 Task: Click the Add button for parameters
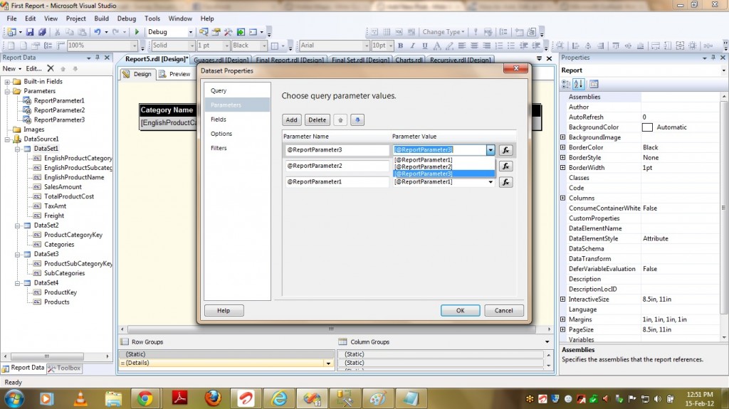click(x=292, y=120)
